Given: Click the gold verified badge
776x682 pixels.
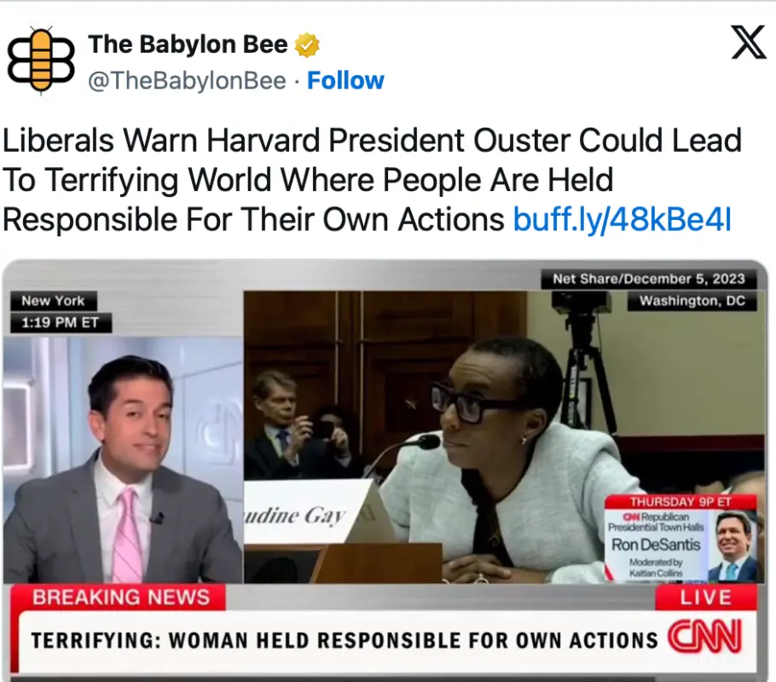Looking at the screenshot, I should coord(307,45).
